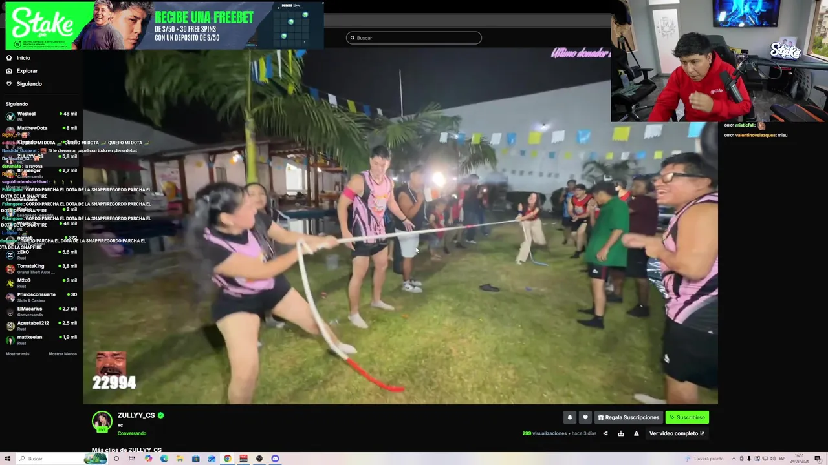Open the zEkO channel in the sidebar
This screenshot has height=465, width=828.
click(41, 254)
